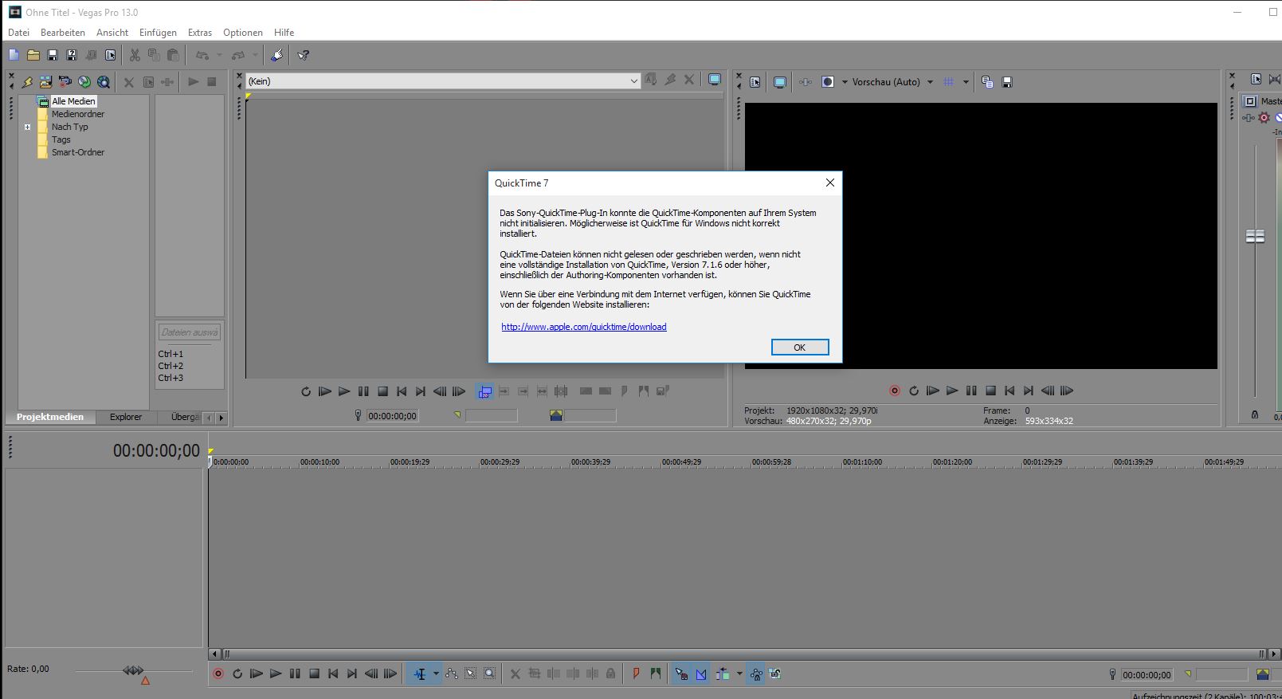Open the Bearbeiten menu

(63, 33)
